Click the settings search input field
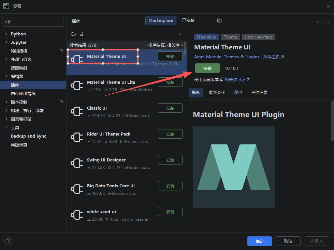Image resolution: width=334 pixels, height=250 pixels. pyautogui.click(x=33, y=22)
